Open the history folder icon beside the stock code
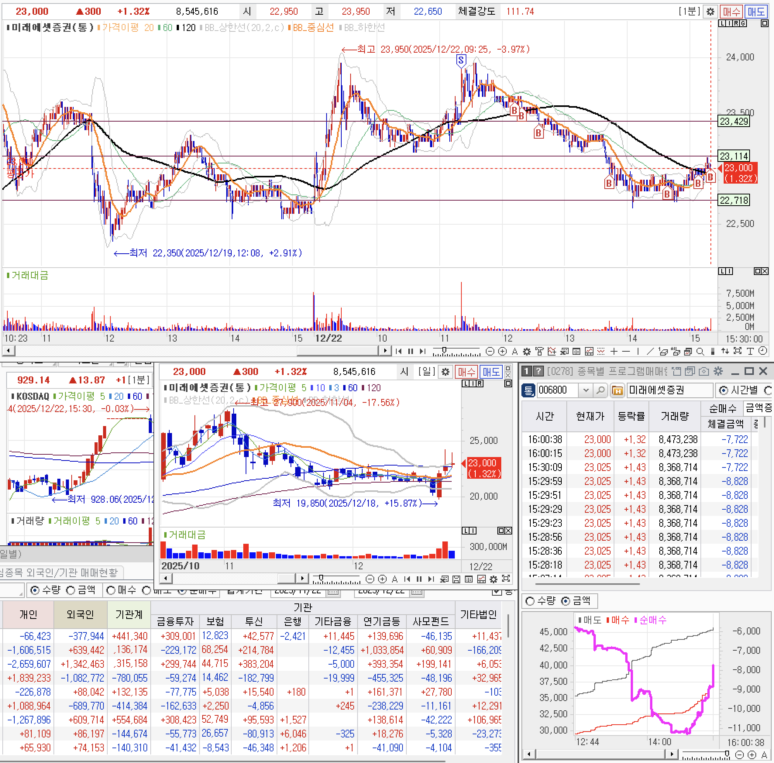This screenshot has height=763, width=774. (x=617, y=390)
